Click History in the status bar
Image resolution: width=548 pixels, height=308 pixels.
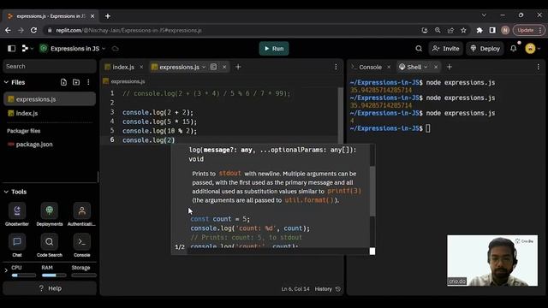[x=327, y=289]
